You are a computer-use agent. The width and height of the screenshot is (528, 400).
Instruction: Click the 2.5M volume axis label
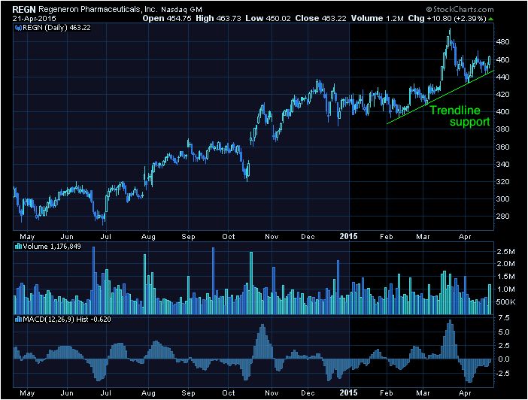click(505, 252)
